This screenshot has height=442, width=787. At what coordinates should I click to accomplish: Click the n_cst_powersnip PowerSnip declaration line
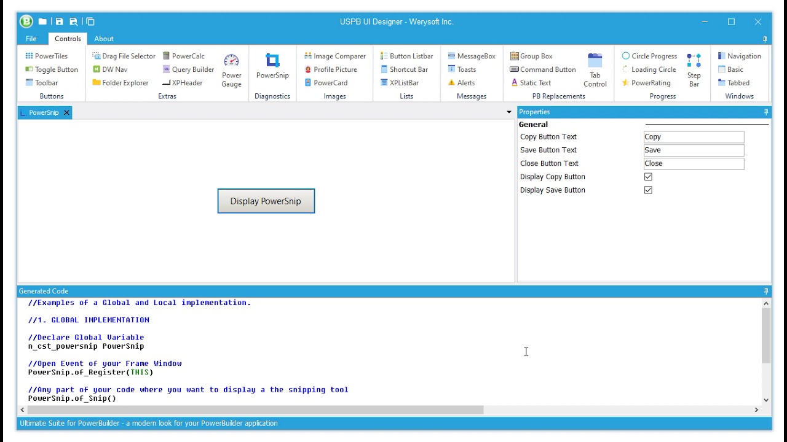coord(86,346)
